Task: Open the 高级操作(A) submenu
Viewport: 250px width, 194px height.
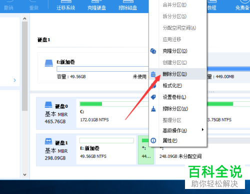Action: click(x=177, y=130)
